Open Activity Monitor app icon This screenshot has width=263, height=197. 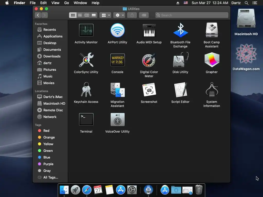click(x=86, y=30)
